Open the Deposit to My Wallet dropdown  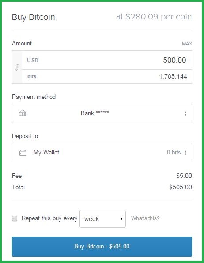click(x=102, y=153)
